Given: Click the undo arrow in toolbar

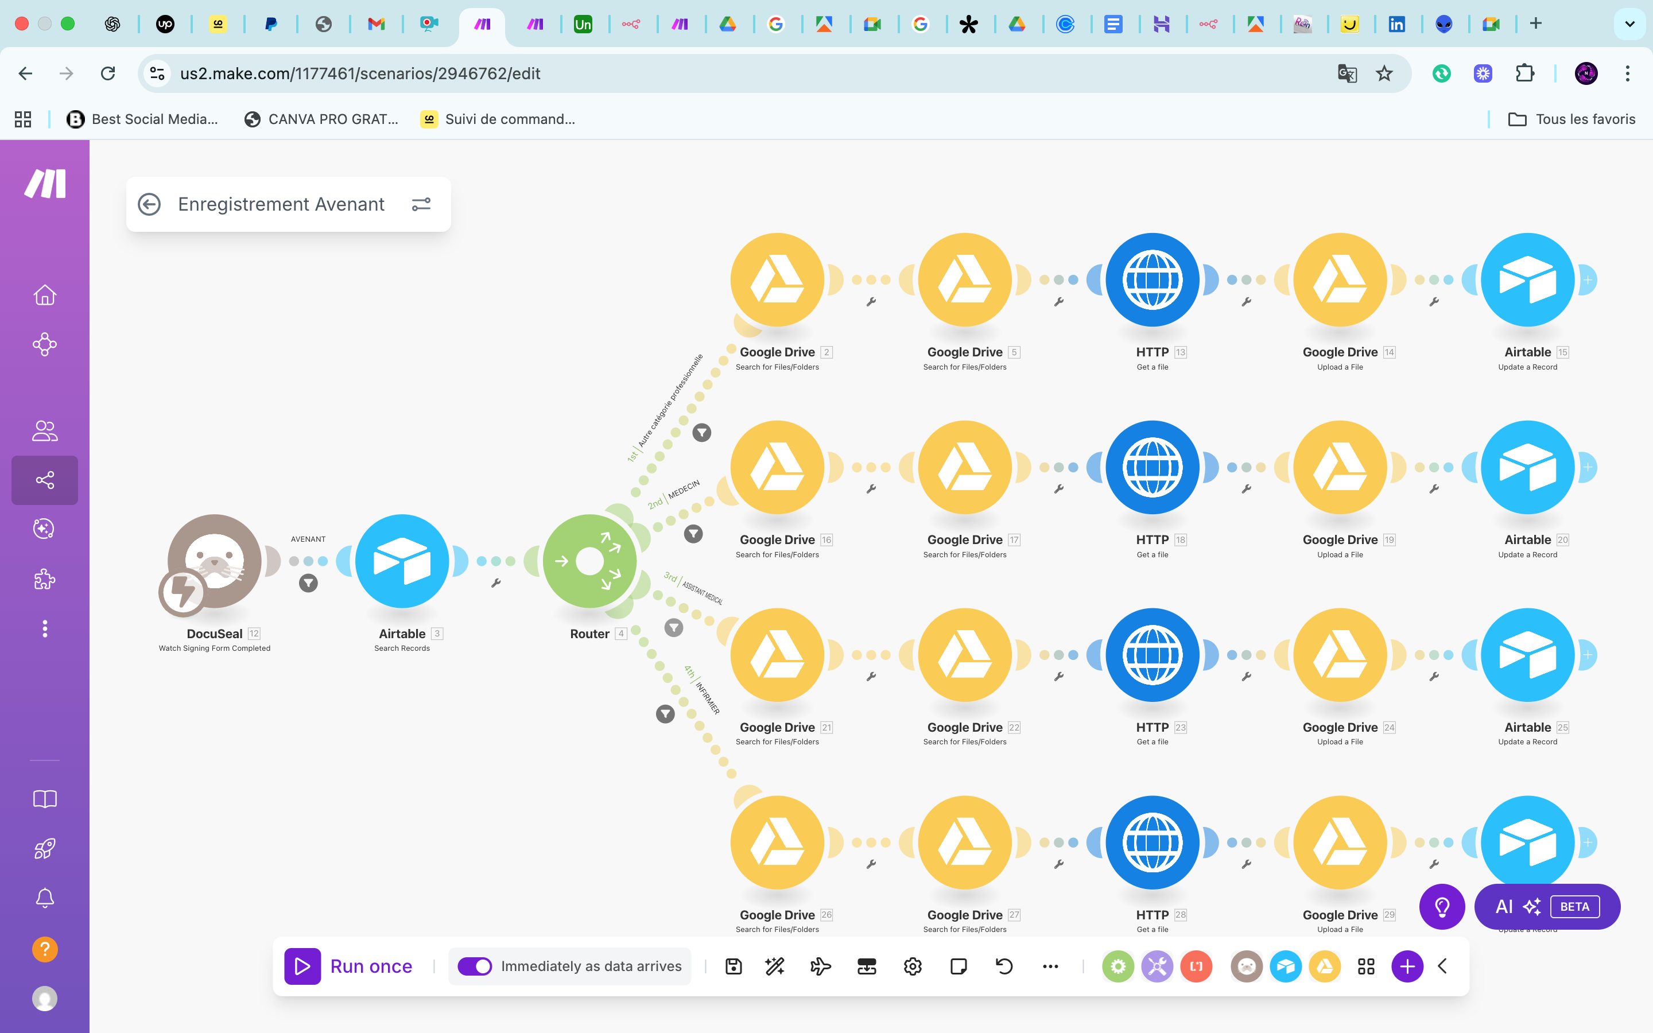Looking at the screenshot, I should point(1004,966).
